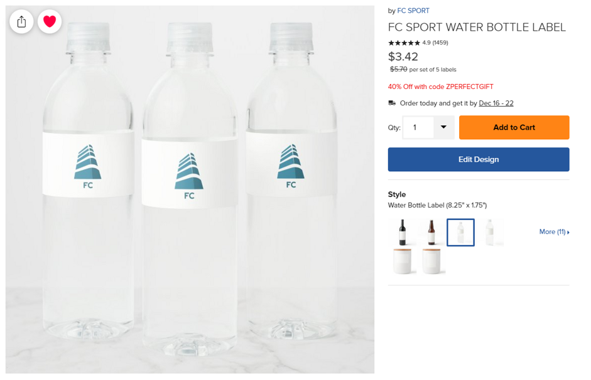Screen dimensions: 591x380
Task: Click the Dec 16 - 22 delivery link
Action: pos(496,103)
